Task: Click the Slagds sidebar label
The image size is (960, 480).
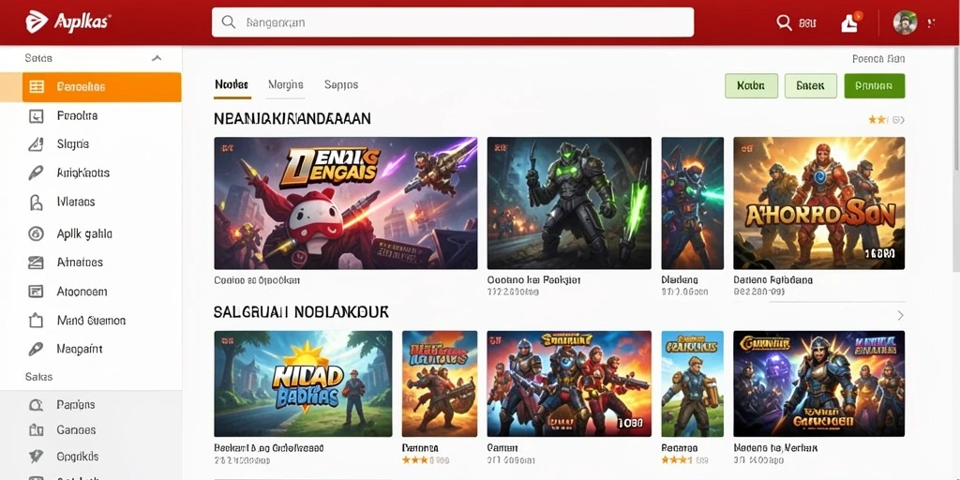Action: coord(73,144)
